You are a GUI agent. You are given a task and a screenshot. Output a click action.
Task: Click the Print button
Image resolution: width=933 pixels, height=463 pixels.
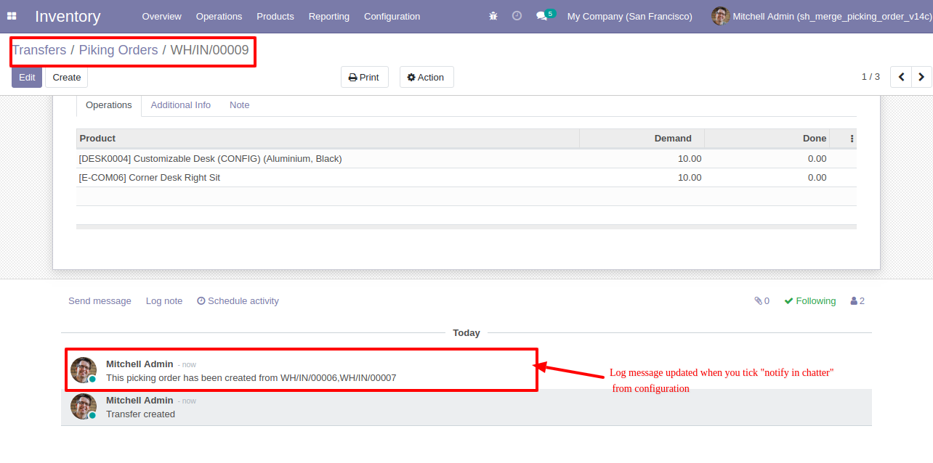(x=364, y=77)
